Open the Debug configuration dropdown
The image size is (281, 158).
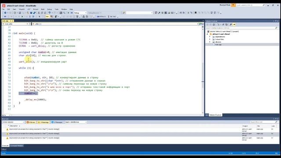pyautogui.click(x=80, y=13)
